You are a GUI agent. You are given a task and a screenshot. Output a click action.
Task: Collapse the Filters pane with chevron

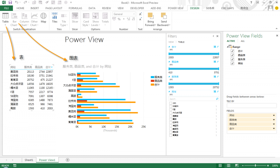click(x=213, y=36)
